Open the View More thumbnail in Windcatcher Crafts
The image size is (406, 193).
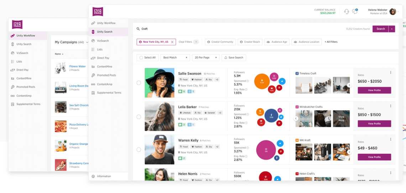click(341, 119)
